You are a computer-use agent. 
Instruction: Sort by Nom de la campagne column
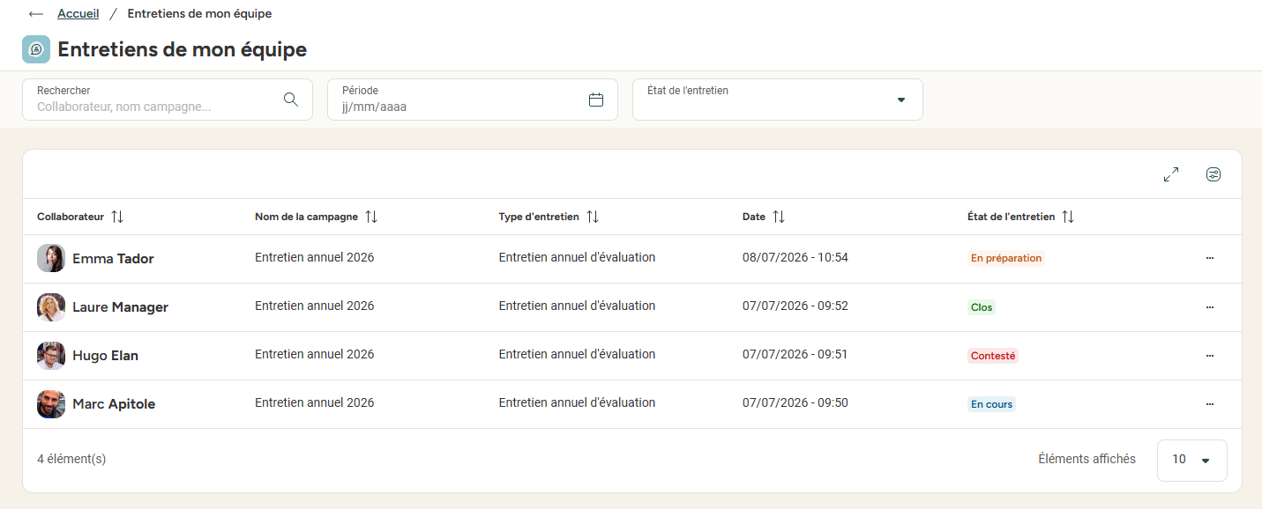(371, 217)
